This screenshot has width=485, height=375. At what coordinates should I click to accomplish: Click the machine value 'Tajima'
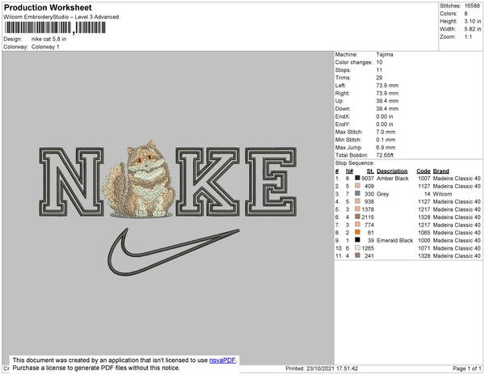[x=385, y=54]
